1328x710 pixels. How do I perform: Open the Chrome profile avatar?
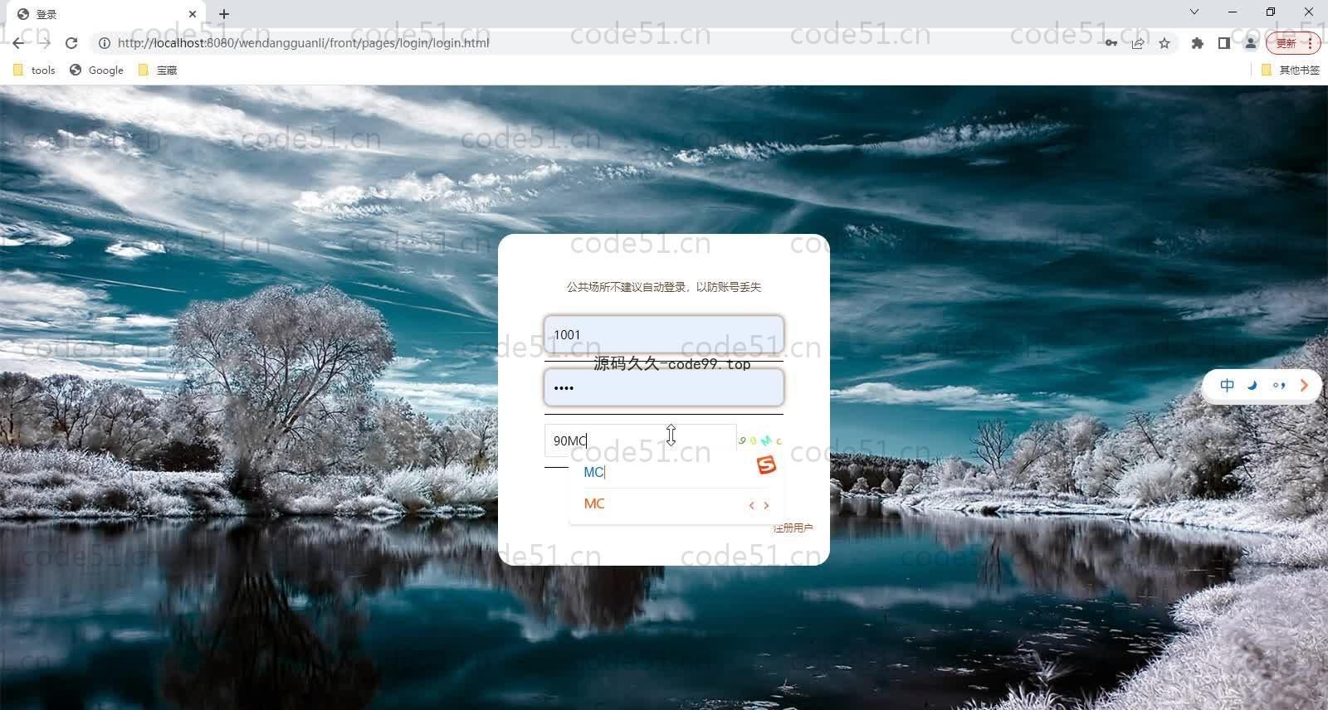[1250, 43]
